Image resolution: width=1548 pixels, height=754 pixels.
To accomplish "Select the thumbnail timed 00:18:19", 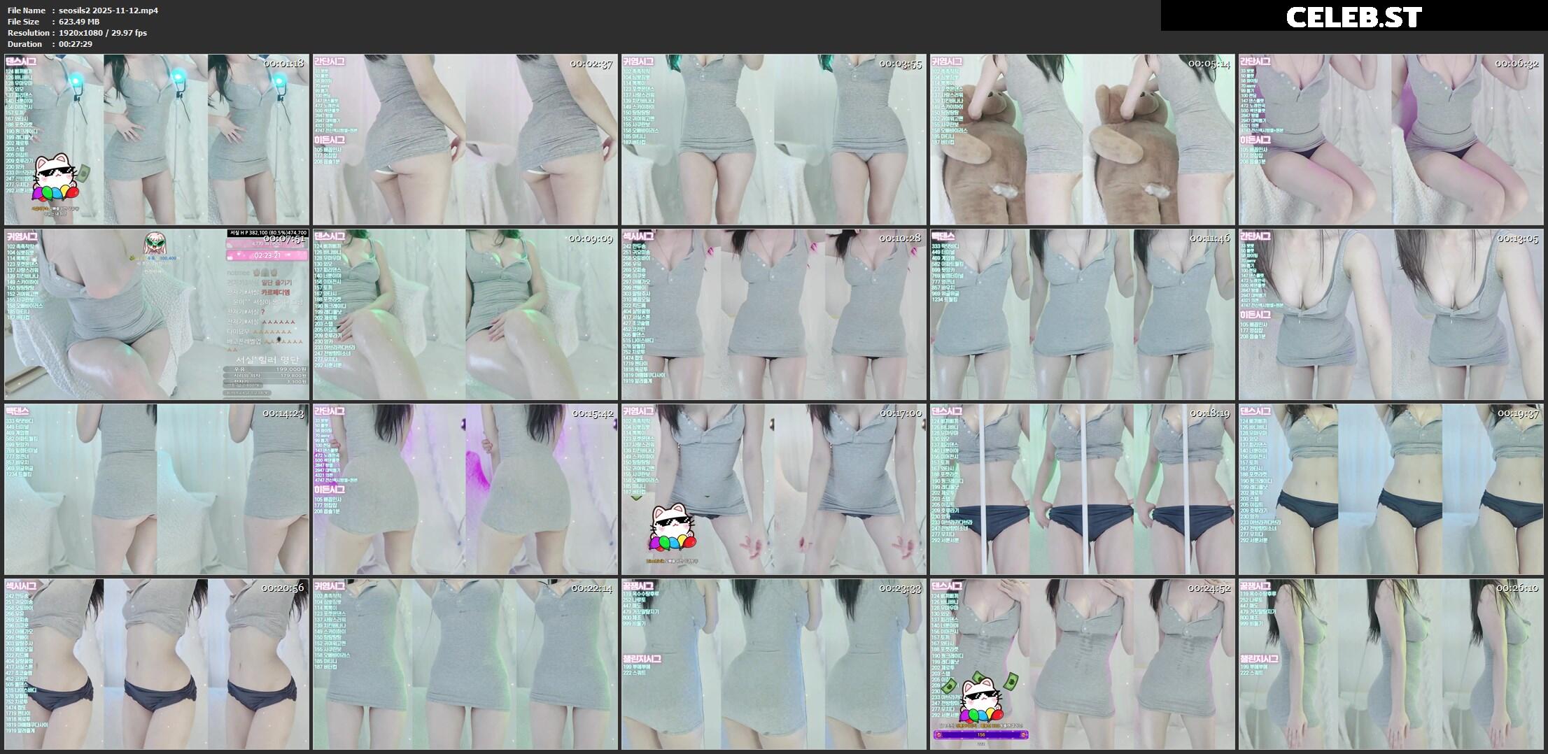I will point(1083,490).
